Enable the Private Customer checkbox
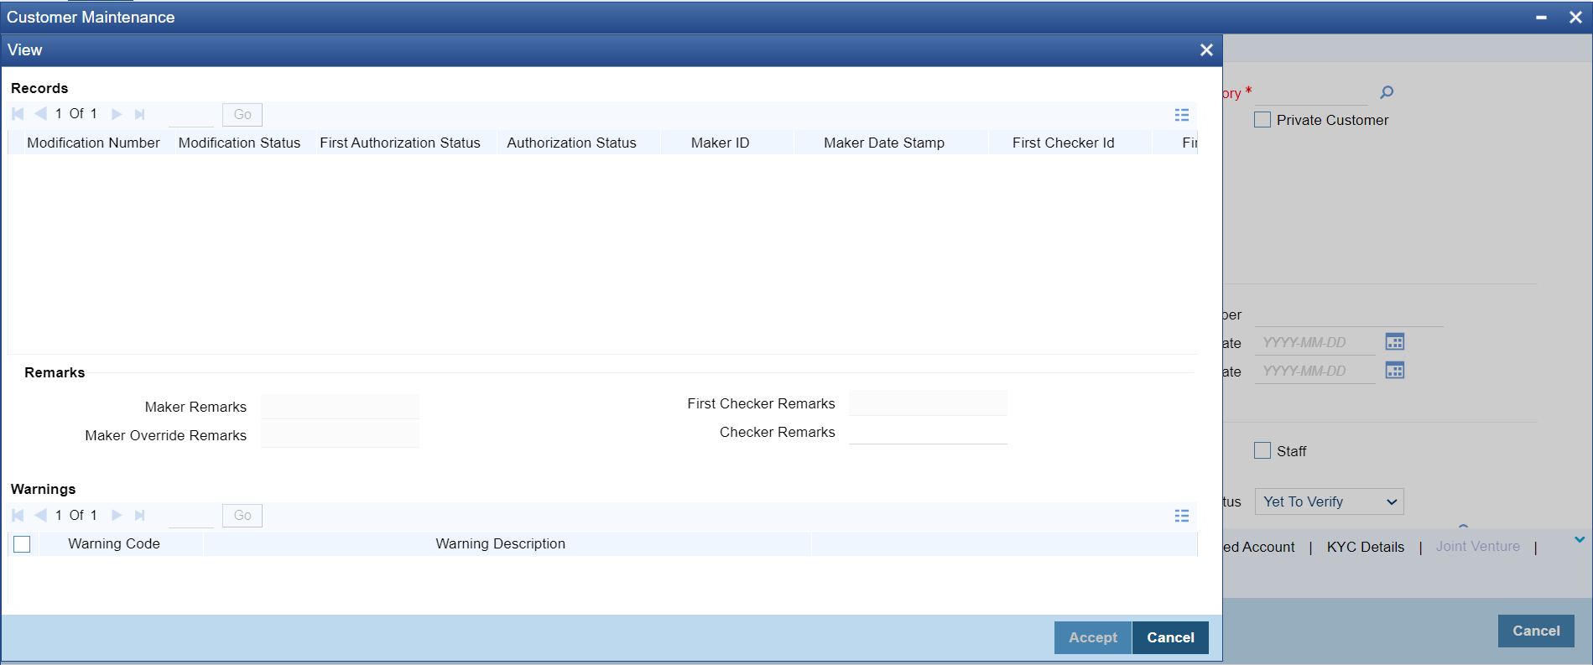Screen dimensions: 1593x665 (1262, 120)
